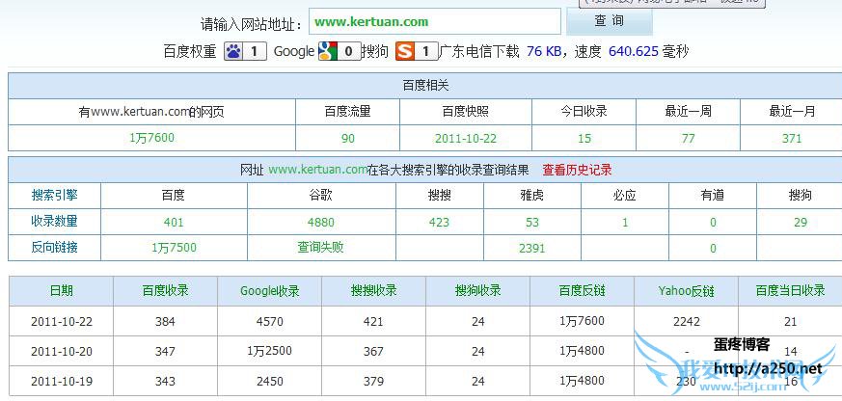Click the 搜搜收录 column header
842x401 pixels.
pyautogui.click(x=374, y=290)
